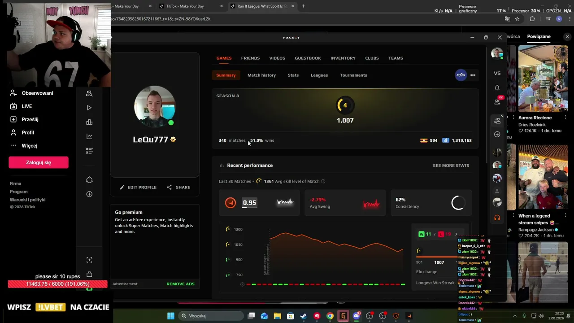This screenshot has height=323, width=574.
Task: Select the Stats sub-tab
Action: (x=293, y=75)
